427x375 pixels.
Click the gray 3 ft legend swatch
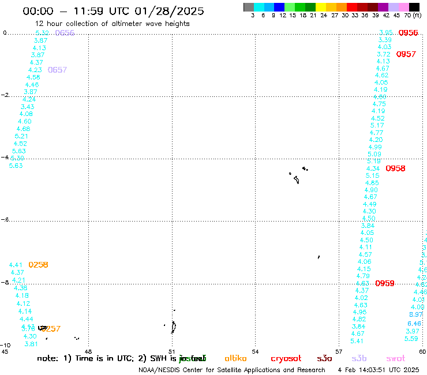point(249,7)
